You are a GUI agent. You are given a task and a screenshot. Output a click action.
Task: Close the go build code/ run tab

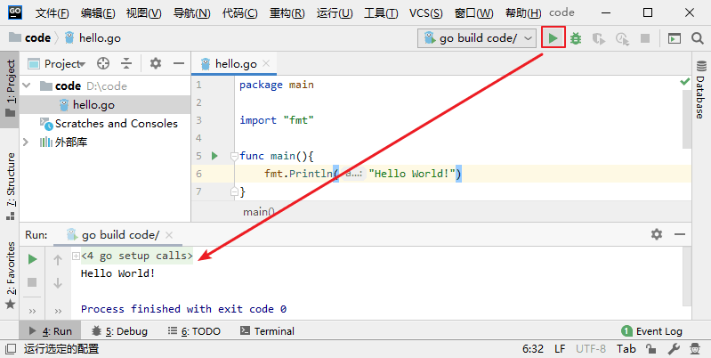tap(169, 235)
